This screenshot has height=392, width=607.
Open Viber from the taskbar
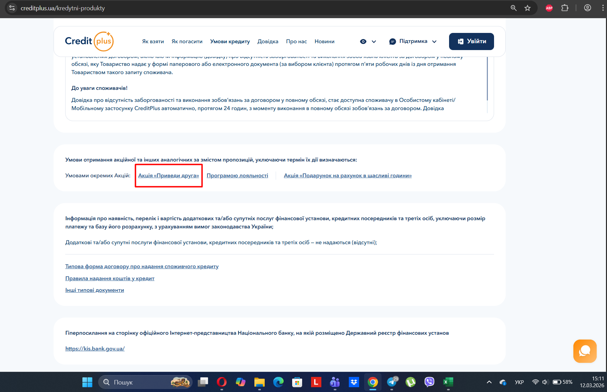(x=430, y=382)
